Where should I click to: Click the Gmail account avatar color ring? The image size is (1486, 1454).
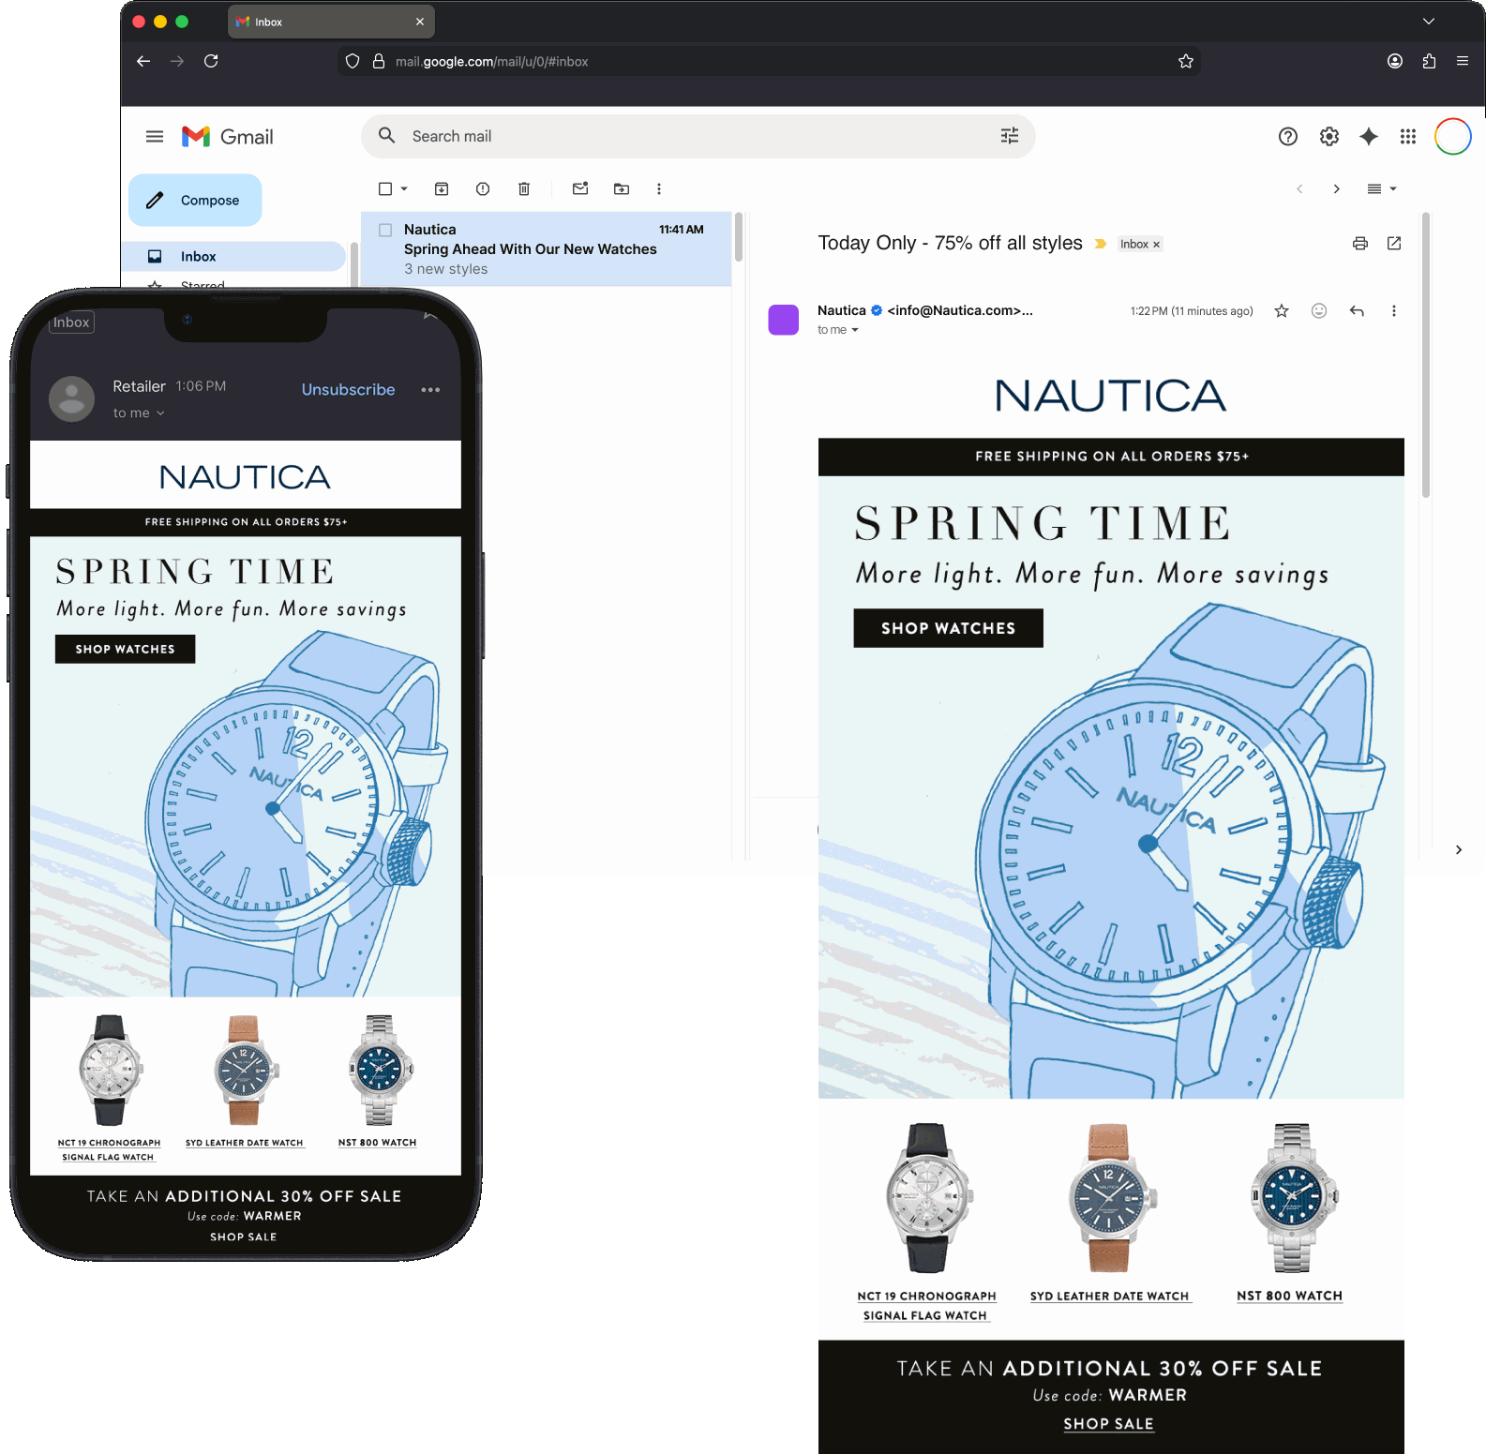pos(1452,137)
